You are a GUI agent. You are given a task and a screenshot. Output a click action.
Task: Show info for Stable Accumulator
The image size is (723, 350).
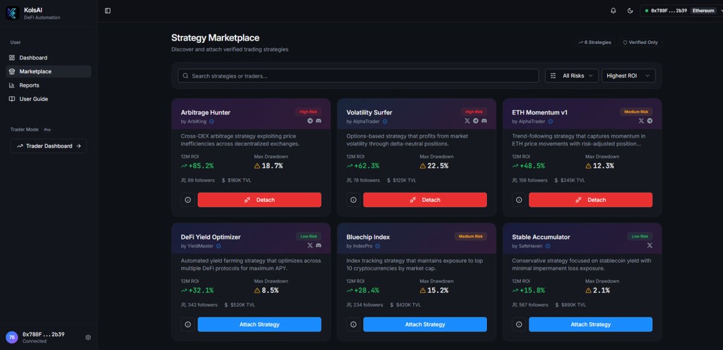click(519, 324)
